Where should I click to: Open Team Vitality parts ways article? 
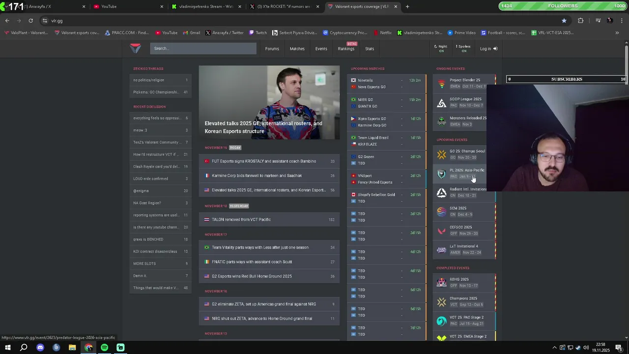(x=269, y=247)
